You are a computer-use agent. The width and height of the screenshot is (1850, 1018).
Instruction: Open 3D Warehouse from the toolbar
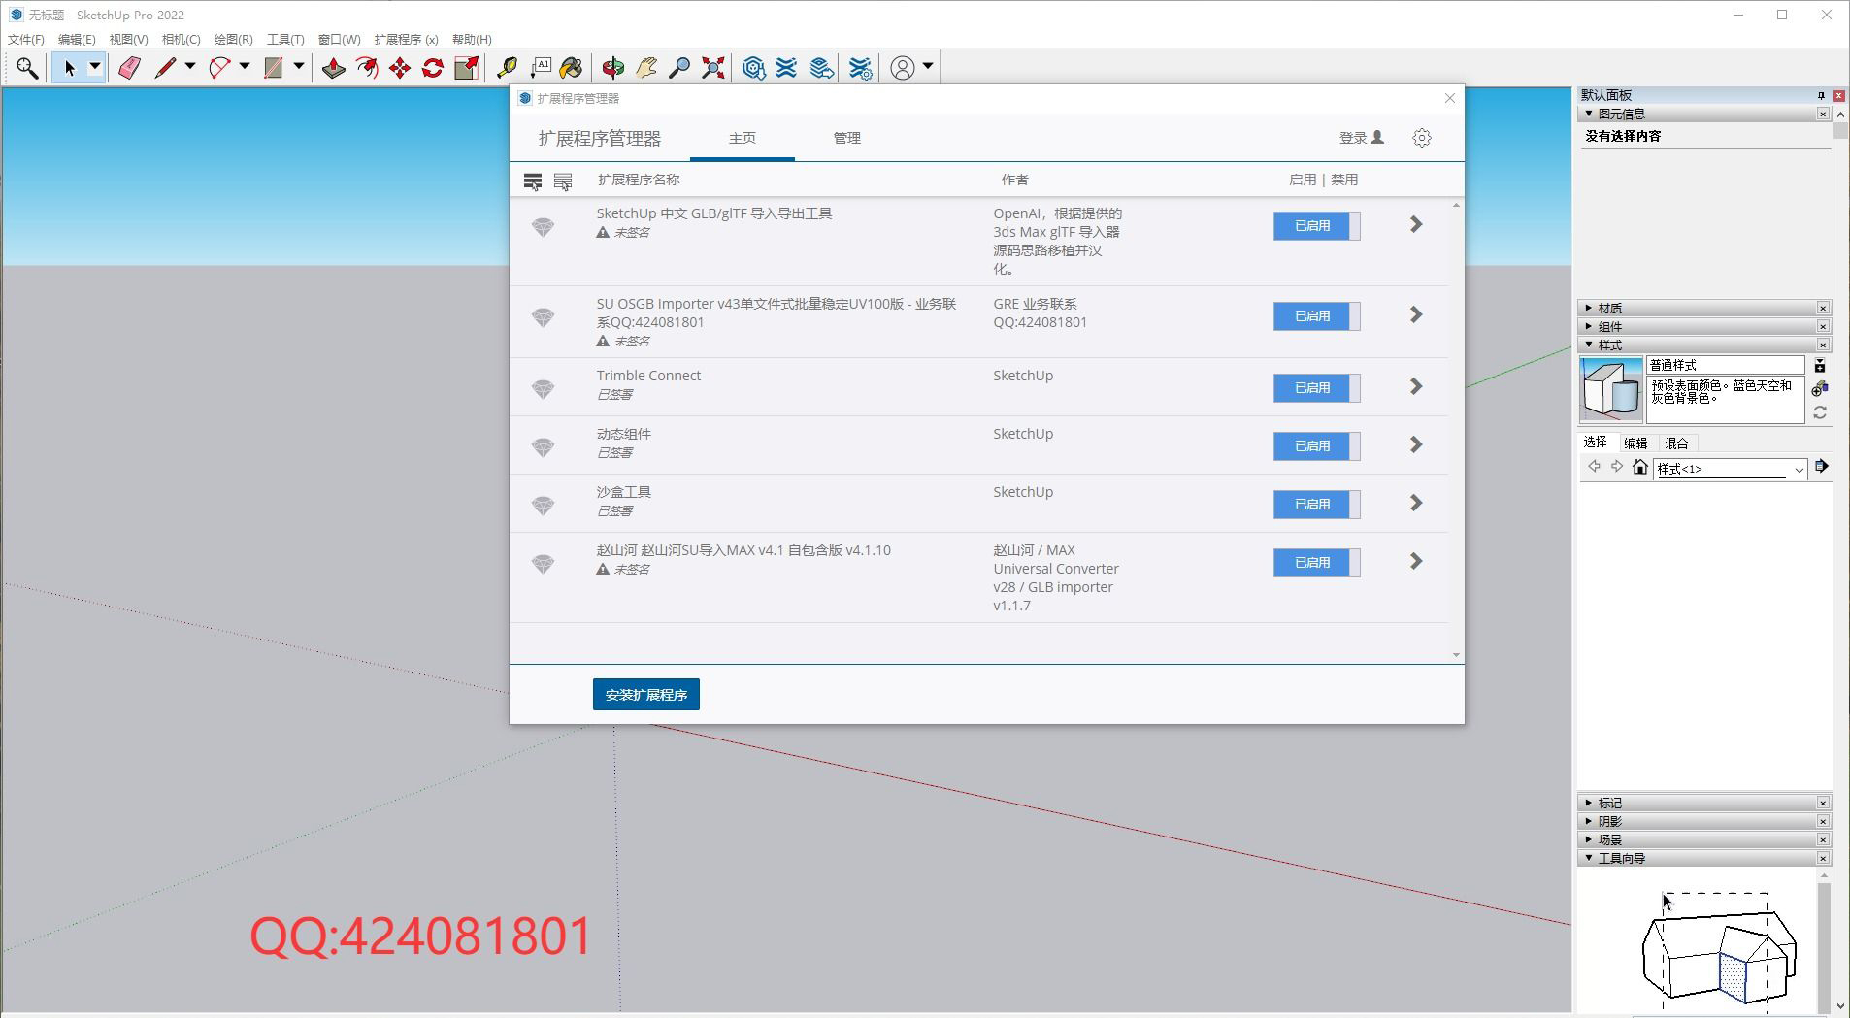[x=753, y=68]
